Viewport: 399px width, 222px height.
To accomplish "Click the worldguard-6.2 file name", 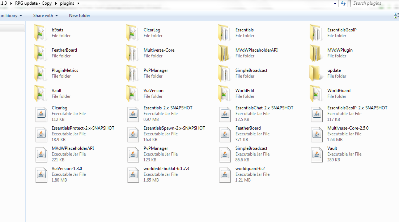I will pyautogui.click(x=250, y=169).
